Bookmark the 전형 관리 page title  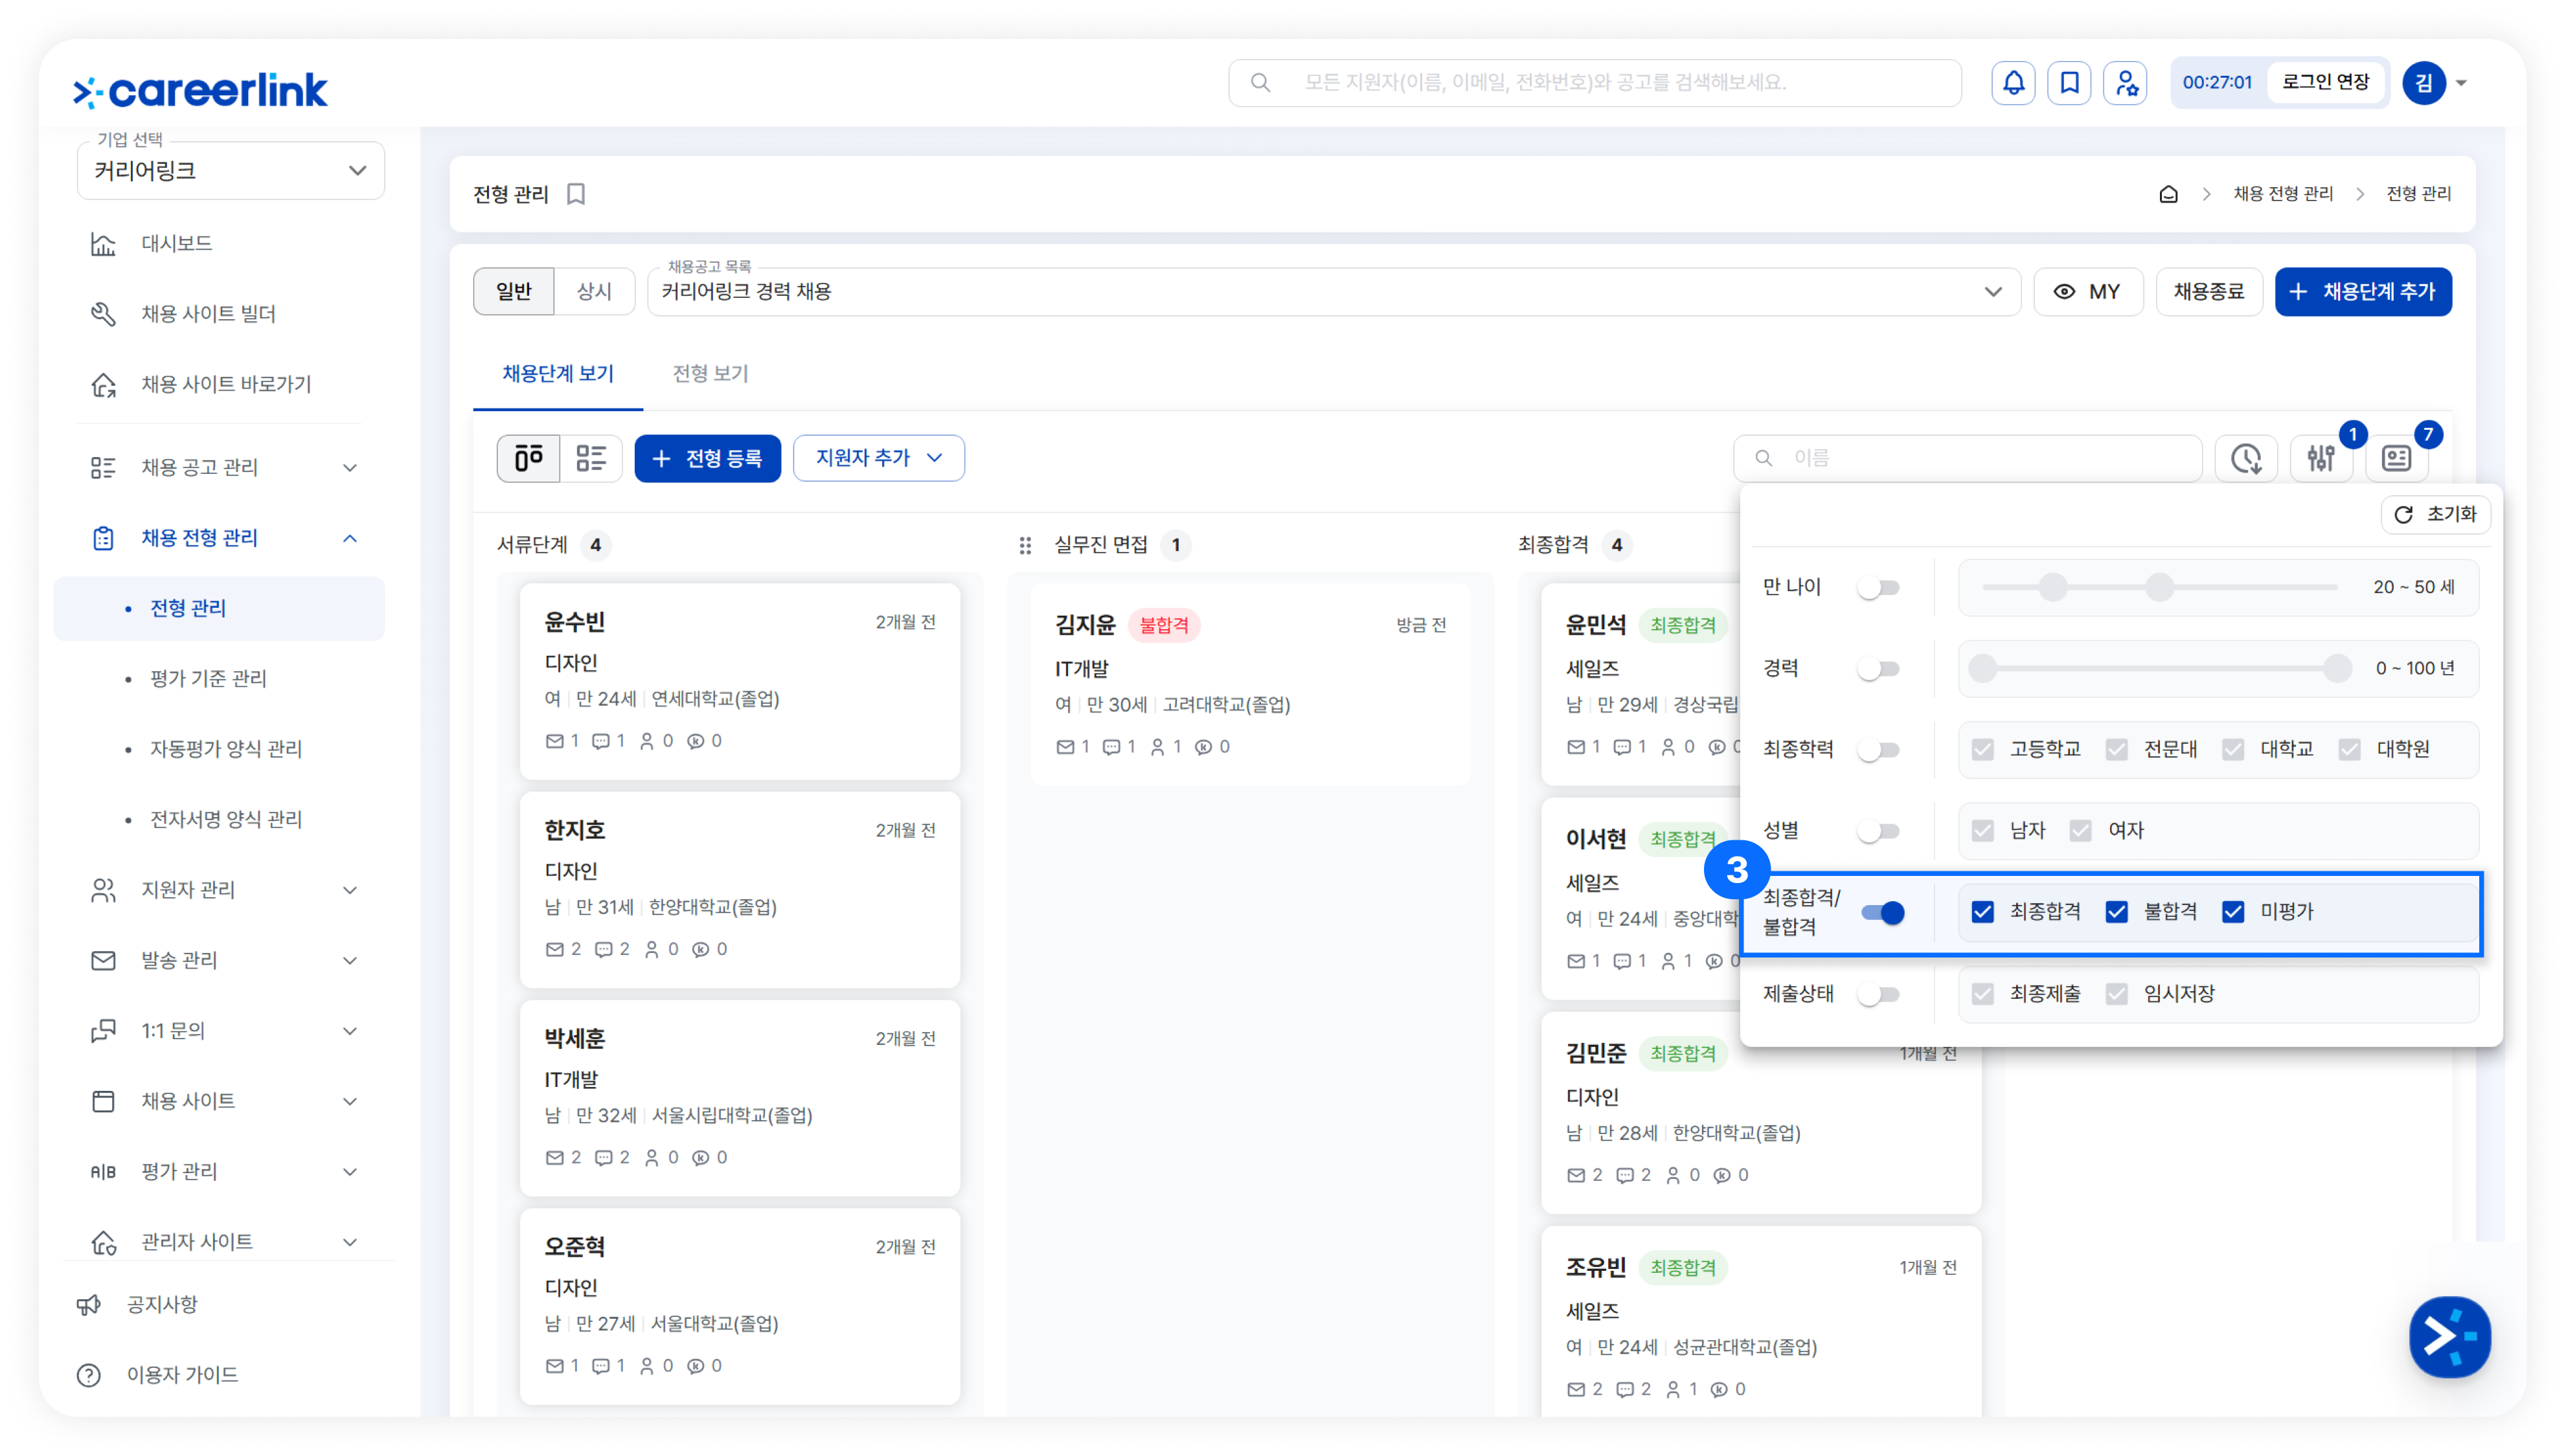(x=576, y=194)
